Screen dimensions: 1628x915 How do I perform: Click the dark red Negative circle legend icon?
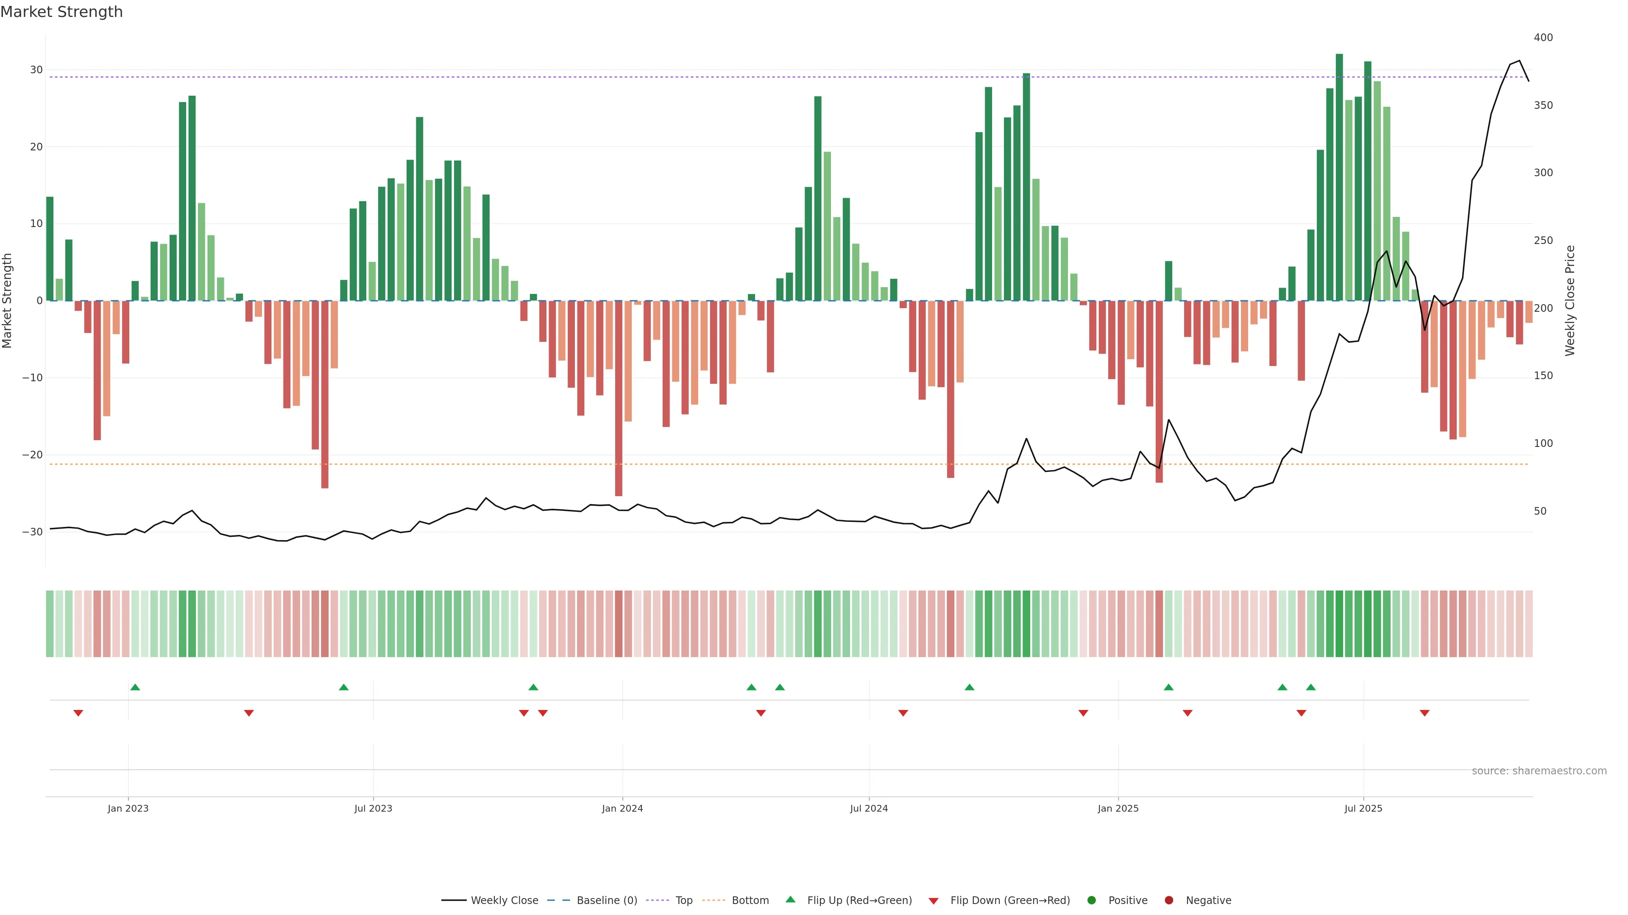point(1168,900)
